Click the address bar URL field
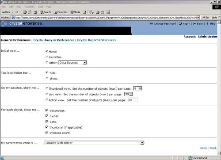The image size is (221, 160). tap(106, 18)
